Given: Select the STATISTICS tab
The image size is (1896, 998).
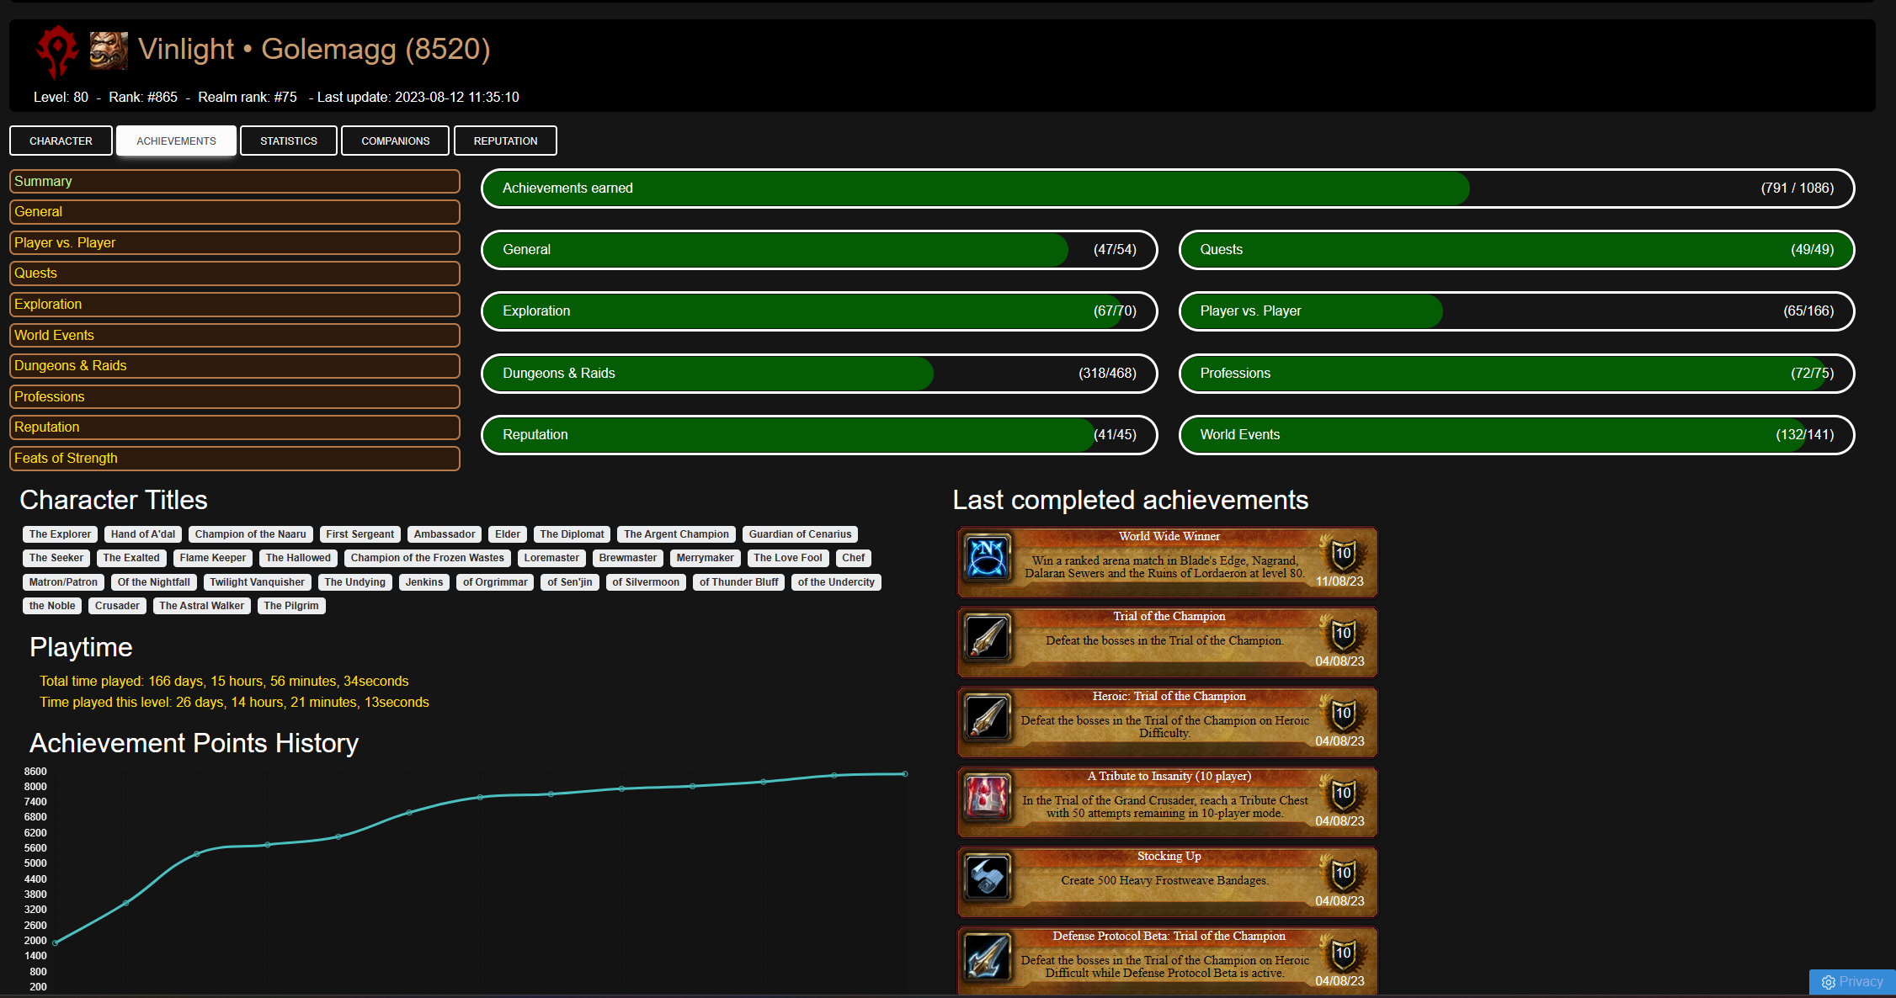Looking at the screenshot, I should (x=287, y=141).
